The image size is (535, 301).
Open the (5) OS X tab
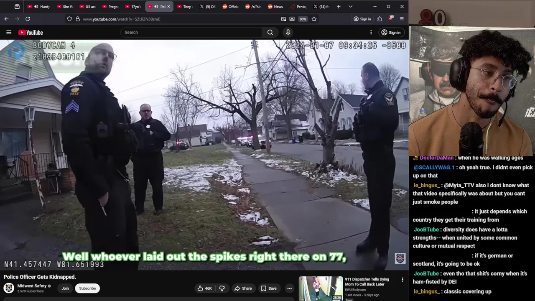(207, 7)
